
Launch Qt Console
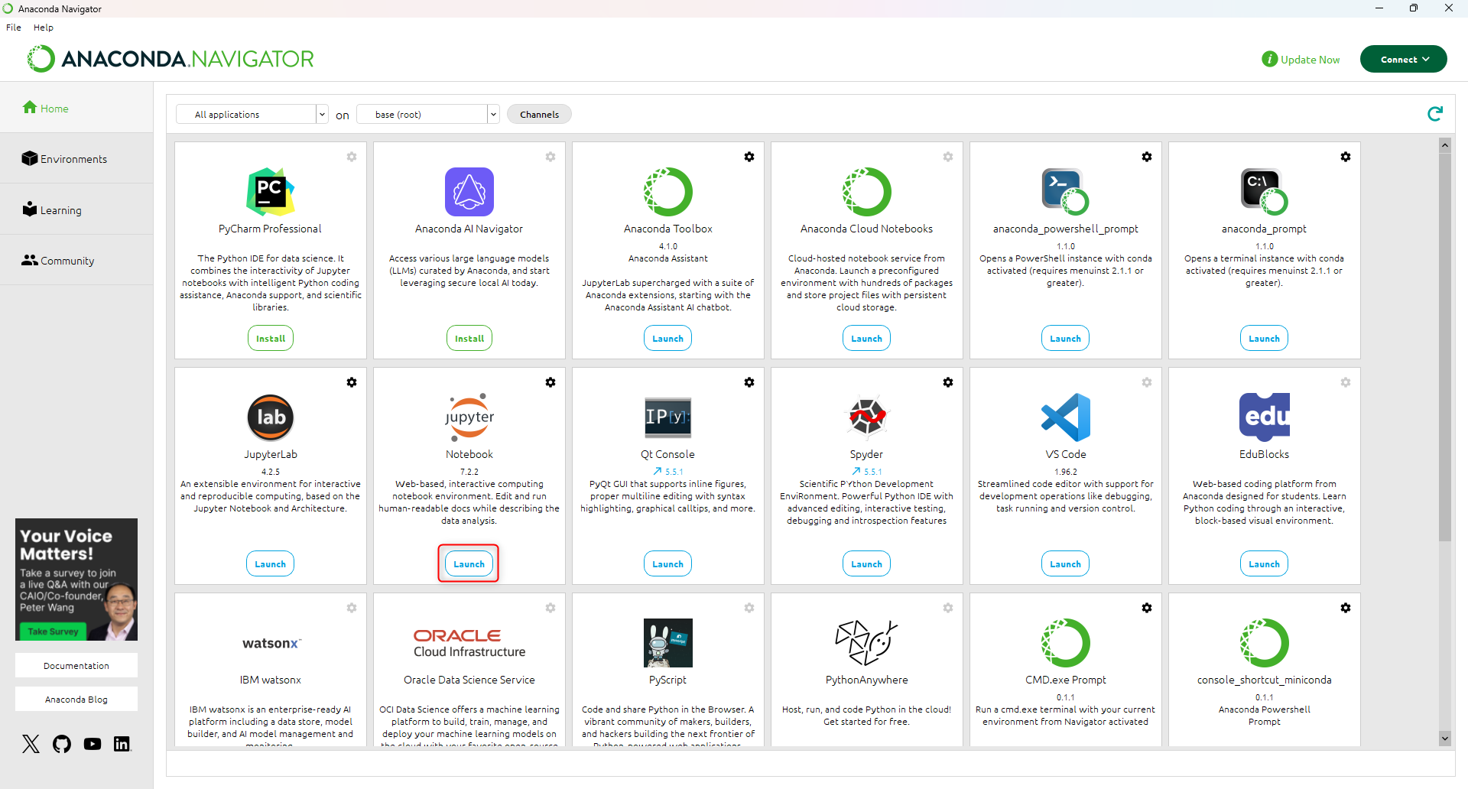coord(668,563)
